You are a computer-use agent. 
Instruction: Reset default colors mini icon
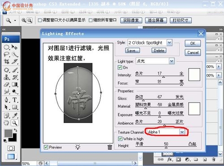(5, 140)
